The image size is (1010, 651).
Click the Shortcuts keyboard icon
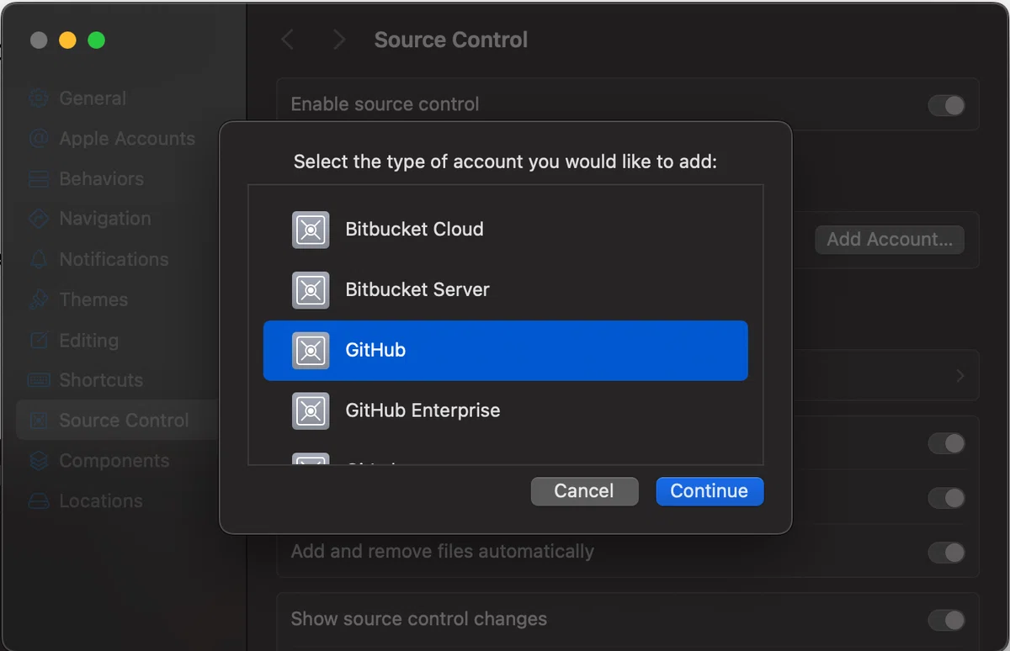39,380
